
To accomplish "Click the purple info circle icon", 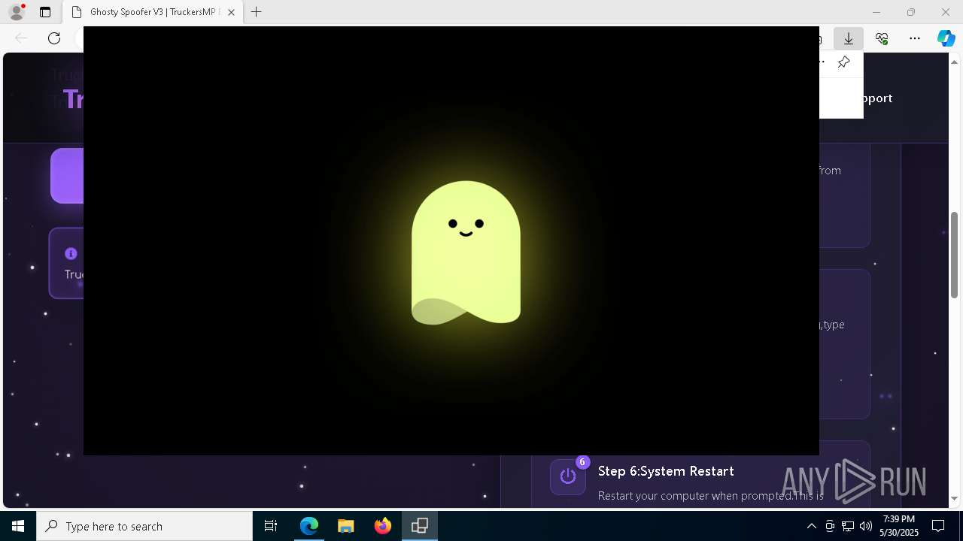I will pyautogui.click(x=71, y=254).
